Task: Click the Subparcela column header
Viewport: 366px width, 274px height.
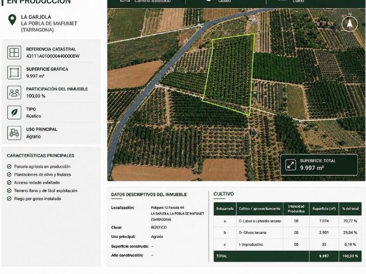Action: point(225,209)
